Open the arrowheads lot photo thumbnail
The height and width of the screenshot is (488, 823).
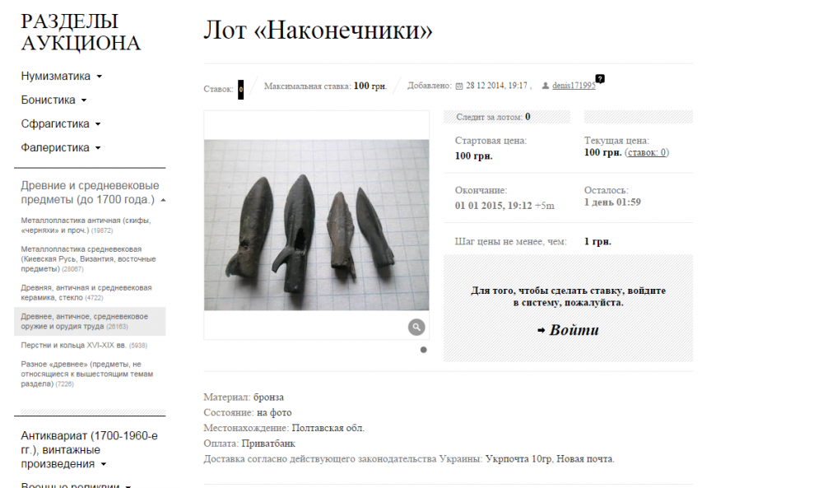317,225
